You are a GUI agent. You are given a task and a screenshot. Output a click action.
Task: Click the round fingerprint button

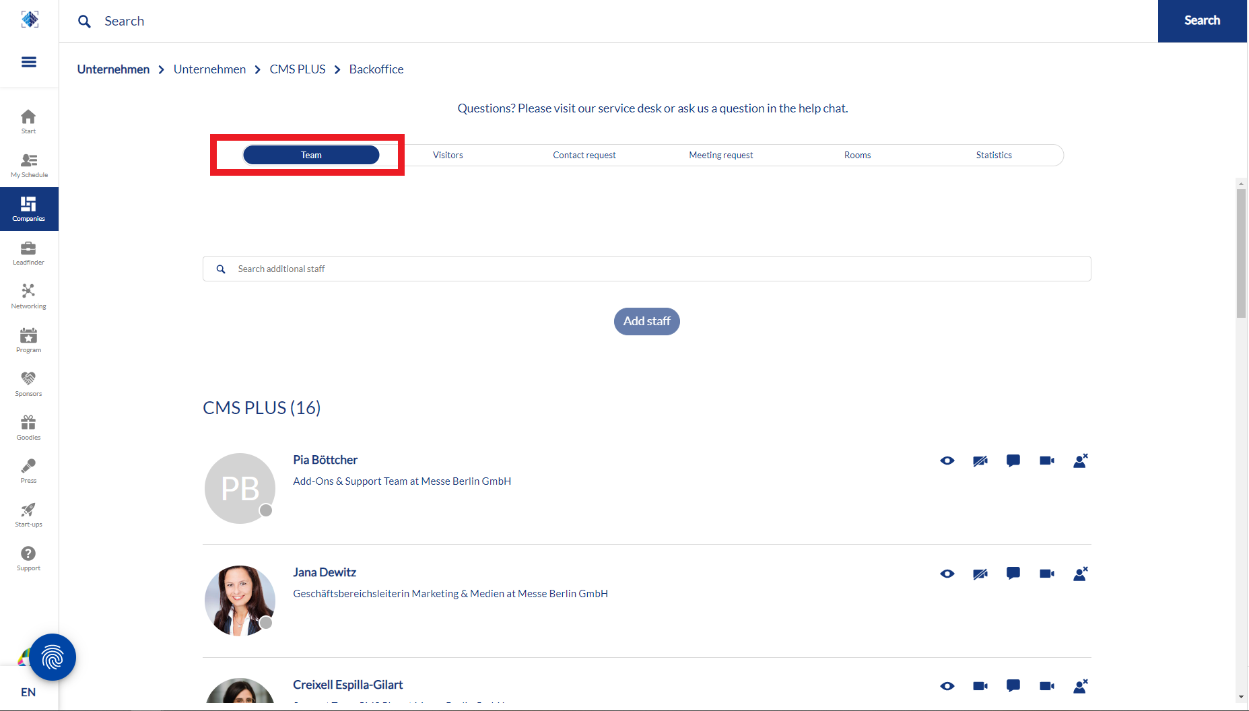pos(53,657)
